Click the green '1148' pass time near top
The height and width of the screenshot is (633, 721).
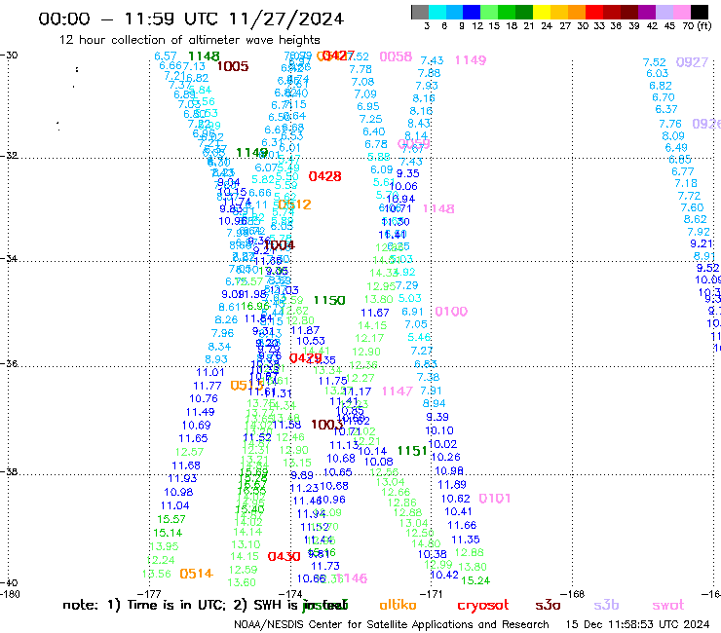click(x=205, y=56)
